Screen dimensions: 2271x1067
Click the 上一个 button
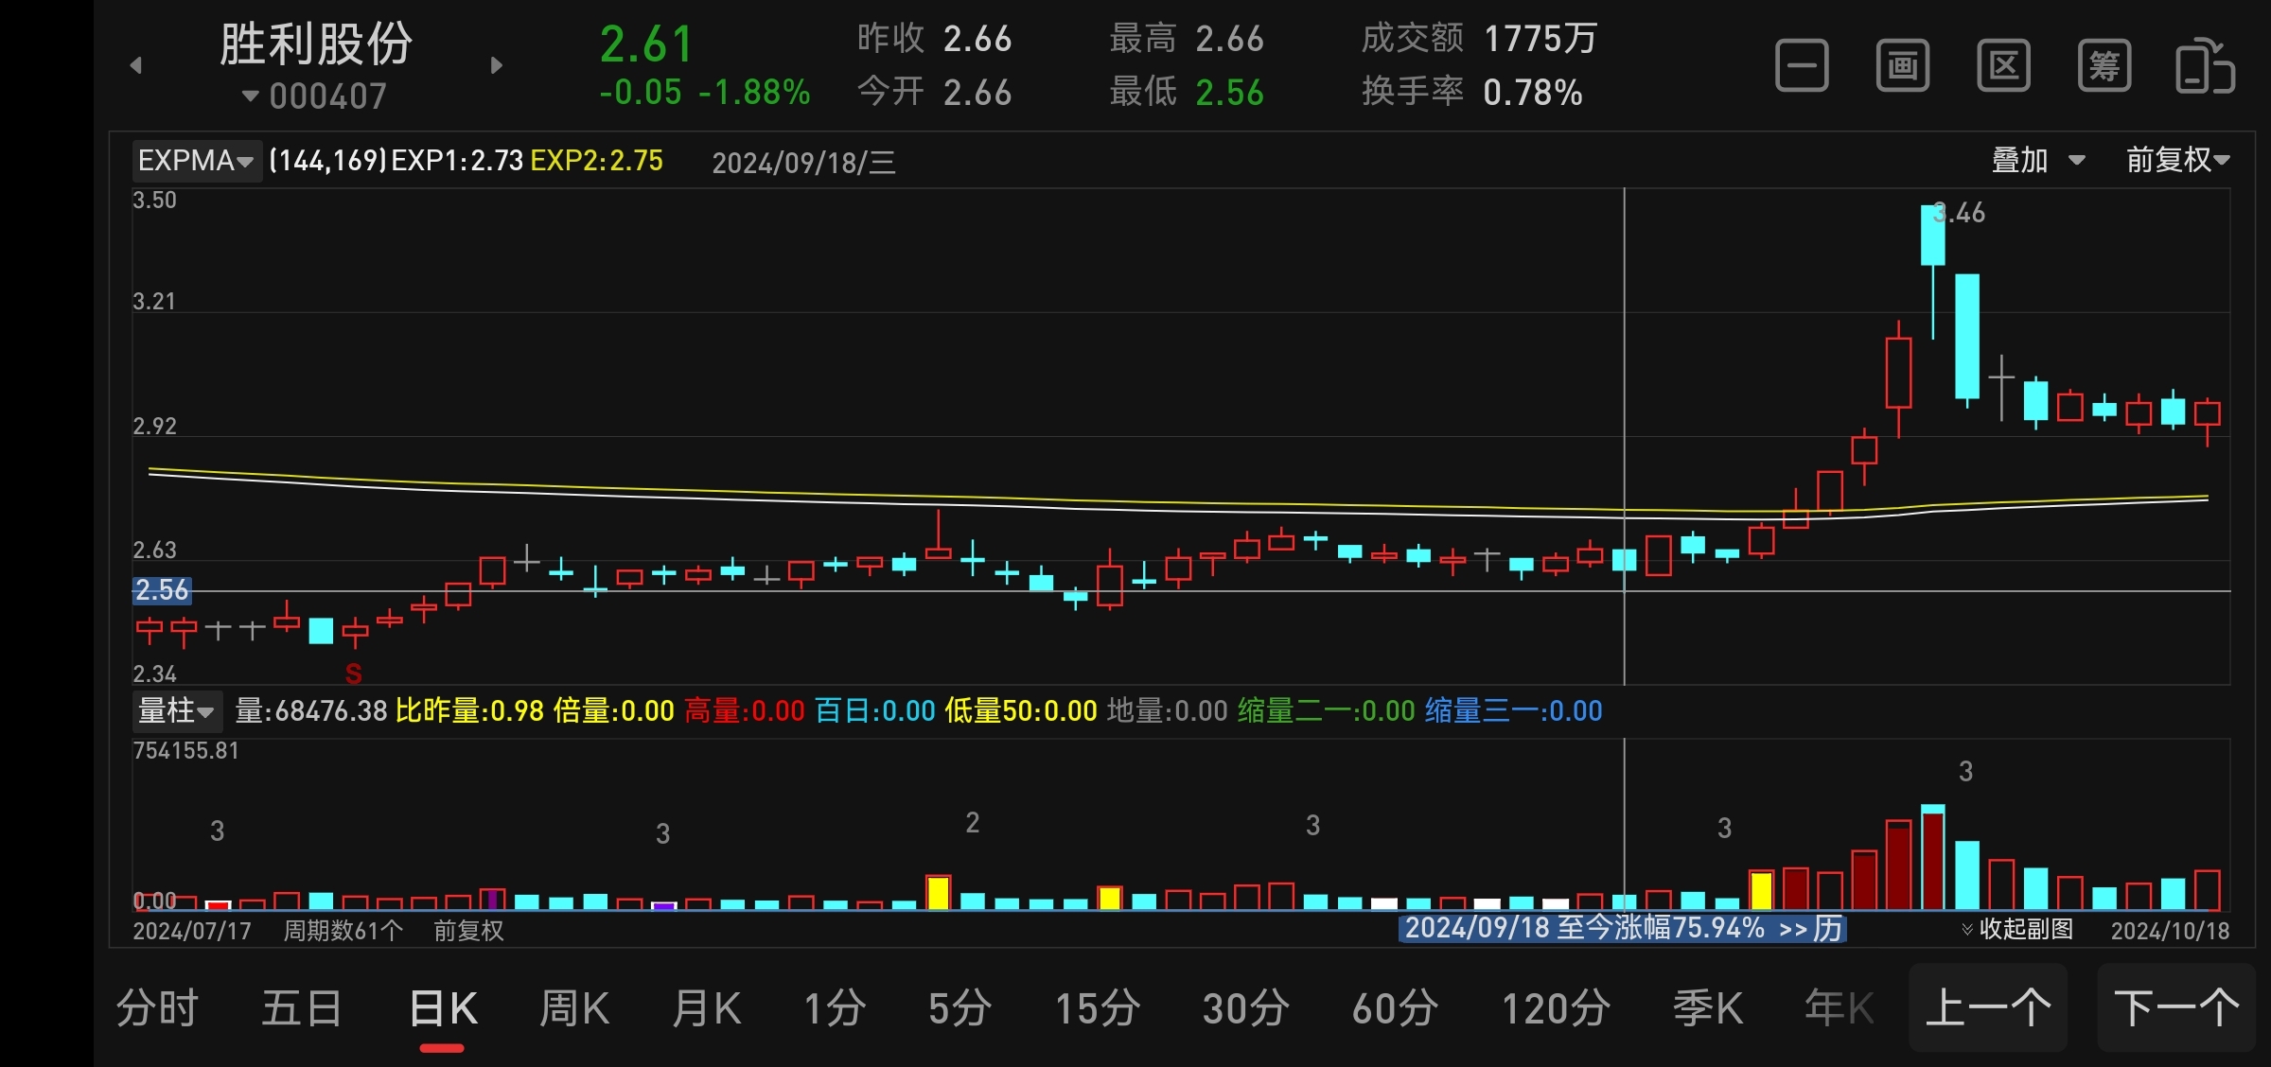[x=1988, y=1008]
